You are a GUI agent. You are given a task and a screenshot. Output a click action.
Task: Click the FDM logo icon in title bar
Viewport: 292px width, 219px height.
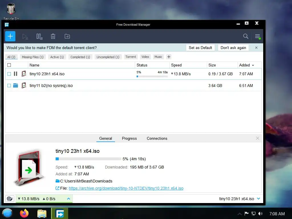(7, 25)
